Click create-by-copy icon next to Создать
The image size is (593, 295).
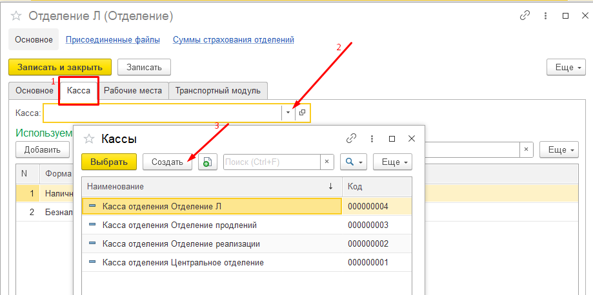(x=207, y=162)
